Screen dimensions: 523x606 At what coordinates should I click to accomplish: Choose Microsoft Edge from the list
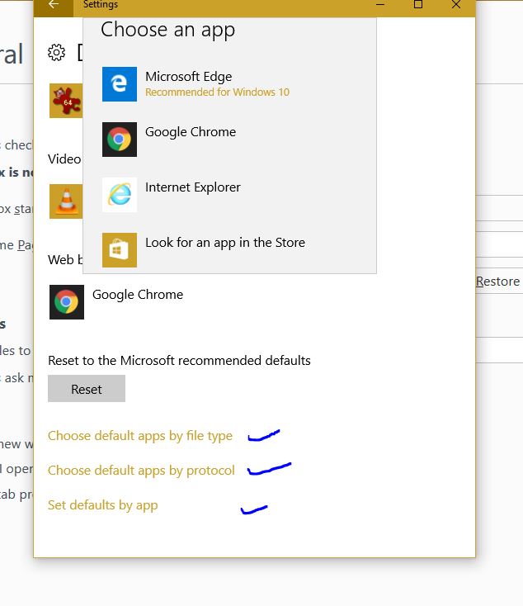229,84
